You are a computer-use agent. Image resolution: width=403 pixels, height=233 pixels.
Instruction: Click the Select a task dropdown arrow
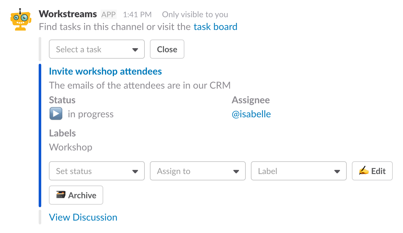click(x=135, y=50)
